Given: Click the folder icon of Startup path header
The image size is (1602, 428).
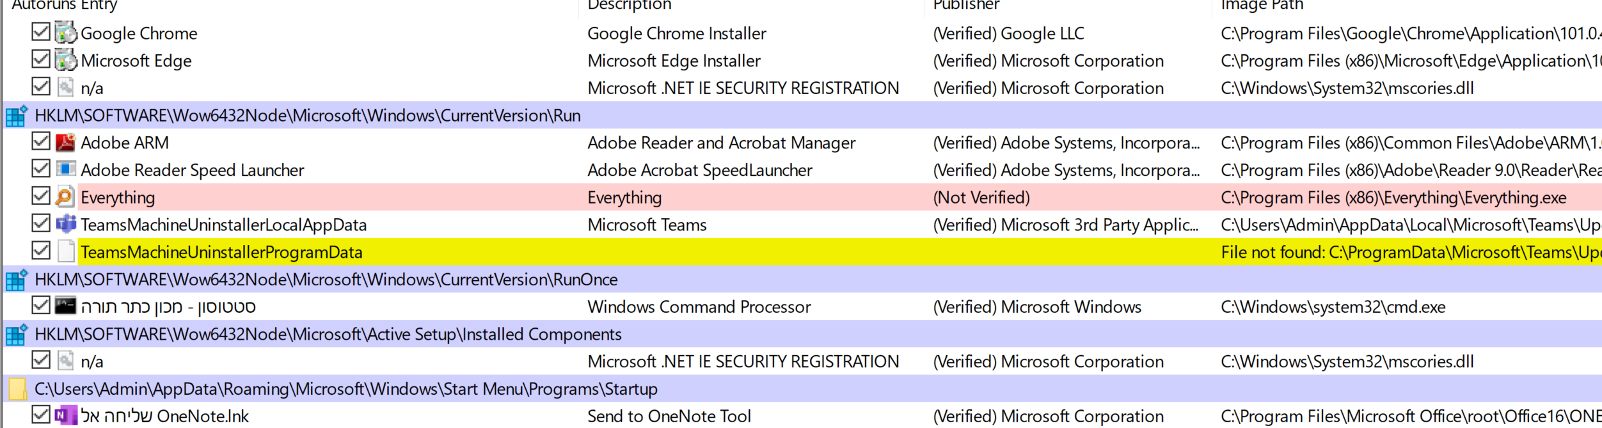Looking at the screenshot, I should (17, 388).
